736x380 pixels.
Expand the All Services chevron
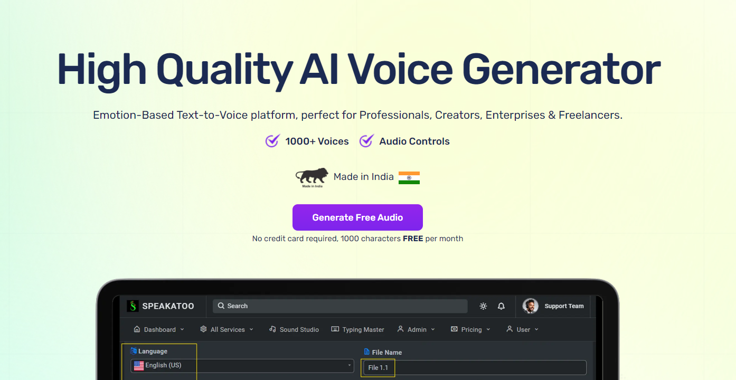[251, 329]
